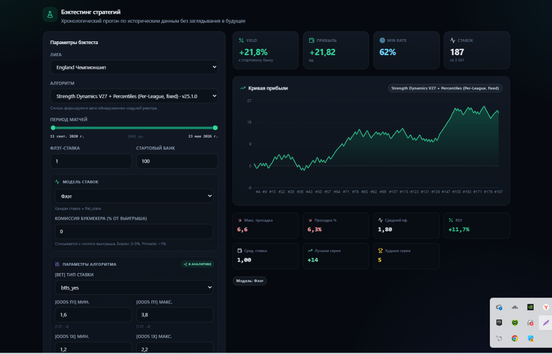Click the flask icon beside Бэктестинг стратегий

(50, 14)
